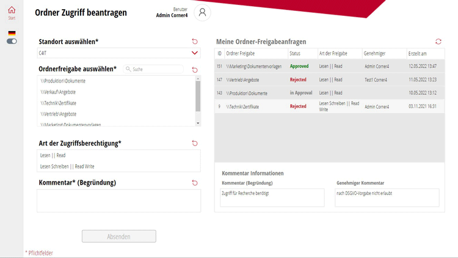The image size is (458, 258).
Task: Select request row with ID 9
Action: point(330,106)
